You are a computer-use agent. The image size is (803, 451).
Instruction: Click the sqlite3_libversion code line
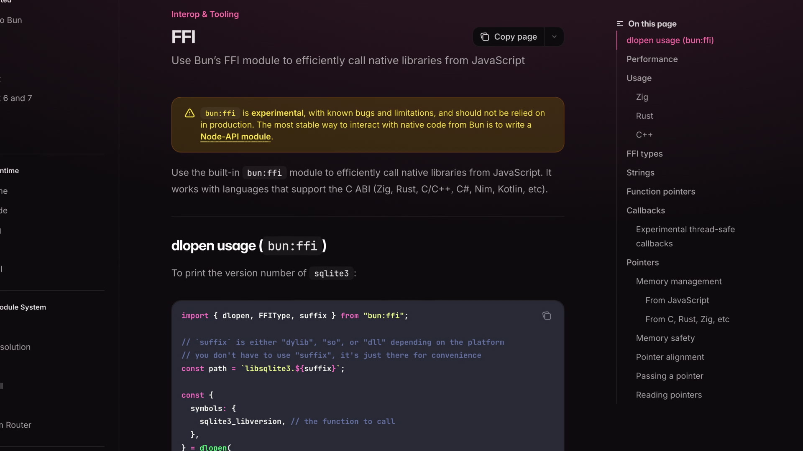pyautogui.click(x=297, y=422)
